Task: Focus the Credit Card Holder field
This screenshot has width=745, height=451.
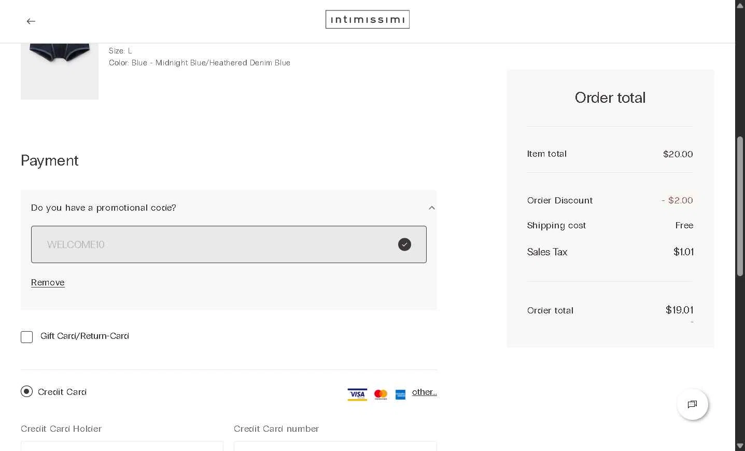Action: click(122, 446)
